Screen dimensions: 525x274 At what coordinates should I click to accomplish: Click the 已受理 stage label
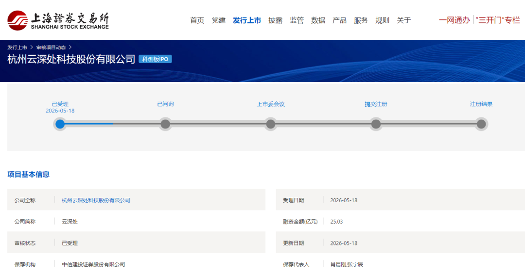60,104
